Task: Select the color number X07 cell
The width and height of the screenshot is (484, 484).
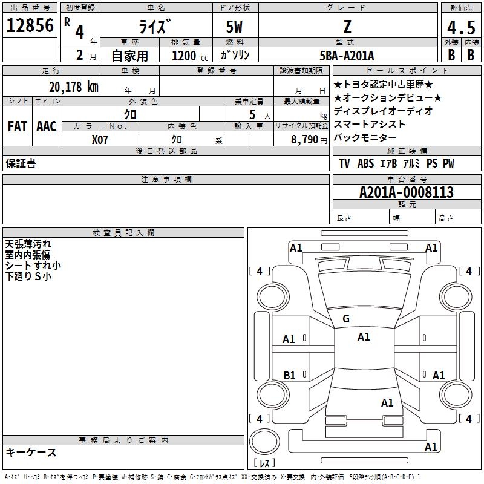Action: click(100, 140)
